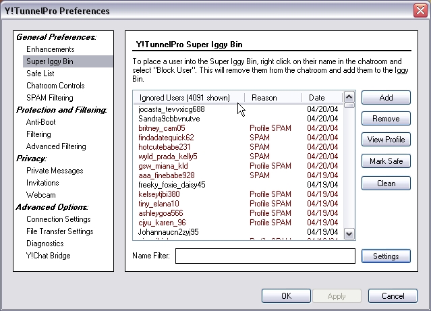The image size is (431, 311).
Task: Select user tiny_elana10
Action: (x=159, y=204)
